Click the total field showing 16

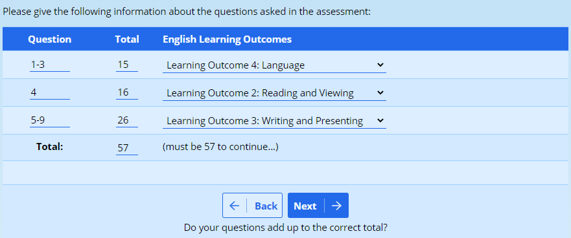127,92
